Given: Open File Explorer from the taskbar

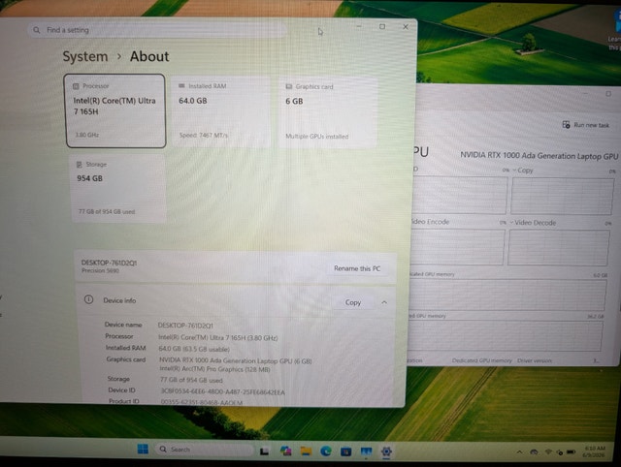Looking at the screenshot, I should click(x=306, y=451).
